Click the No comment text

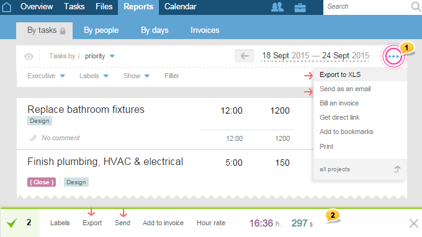pyautogui.click(x=61, y=138)
